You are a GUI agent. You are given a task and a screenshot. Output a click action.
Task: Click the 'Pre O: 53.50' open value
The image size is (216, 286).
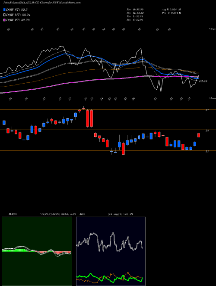click(135, 10)
